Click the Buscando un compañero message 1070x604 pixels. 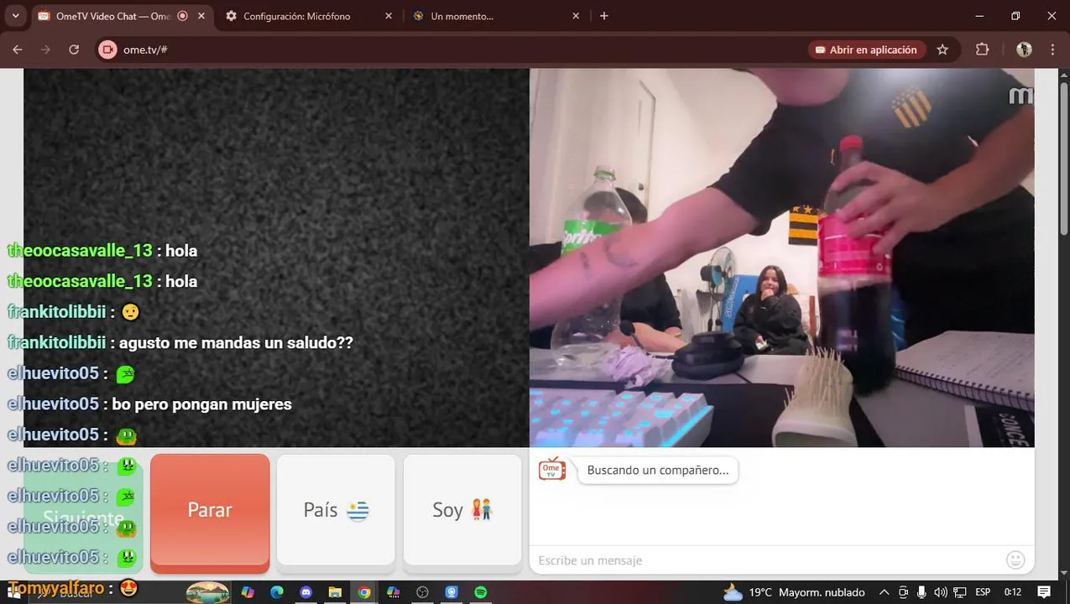point(658,470)
